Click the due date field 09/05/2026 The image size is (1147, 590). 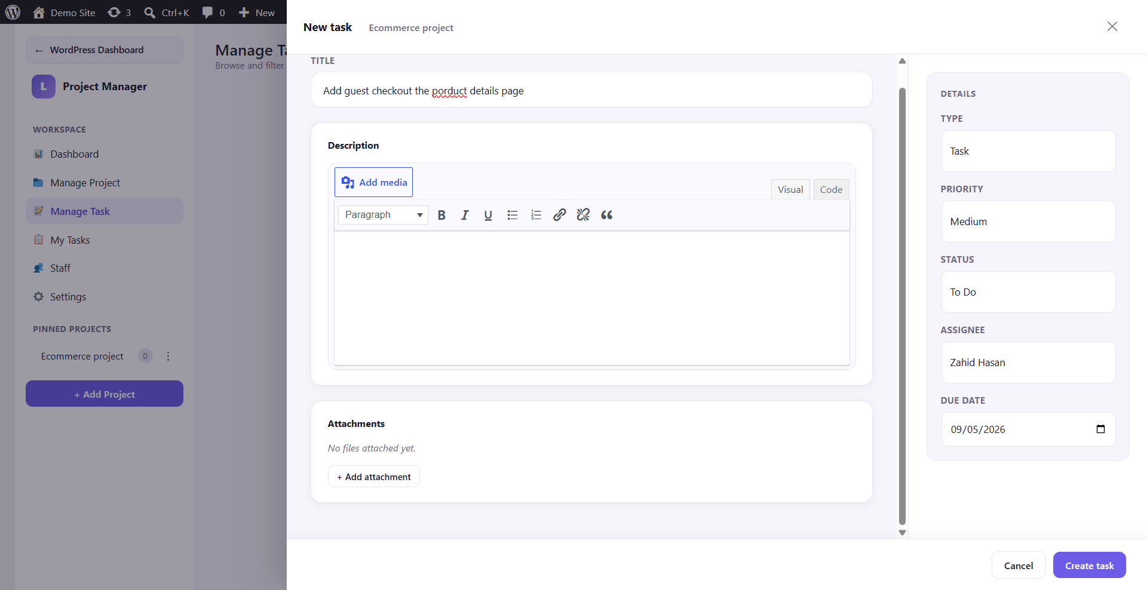(1028, 429)
